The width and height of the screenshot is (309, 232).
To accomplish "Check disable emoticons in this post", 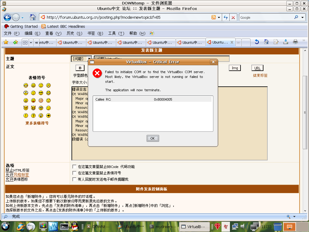I will (74, 173).
